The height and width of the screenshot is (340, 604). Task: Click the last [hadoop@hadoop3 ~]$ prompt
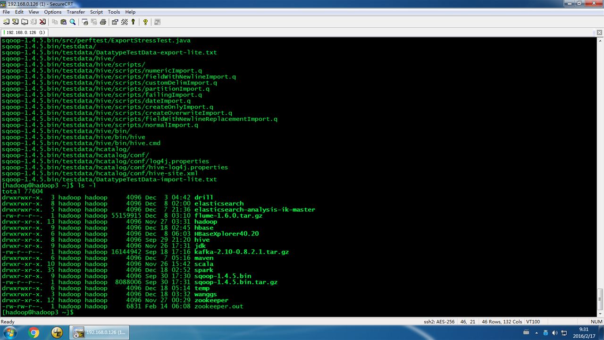click(38, 313)
